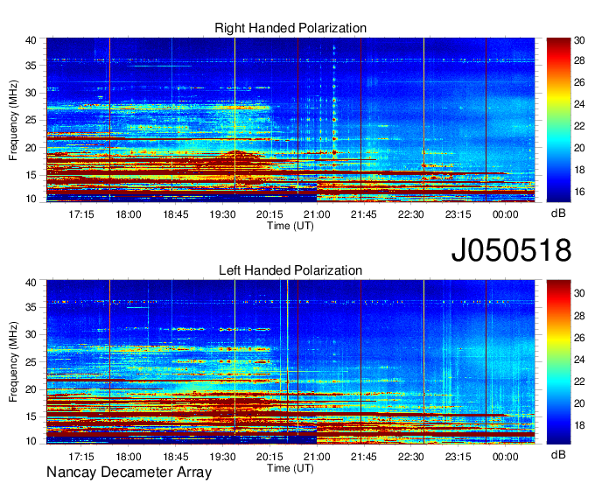Click the 23:15 tick under Right Handed plot
The width and height of the screenshot is (595, 483).
coord(458,214)
